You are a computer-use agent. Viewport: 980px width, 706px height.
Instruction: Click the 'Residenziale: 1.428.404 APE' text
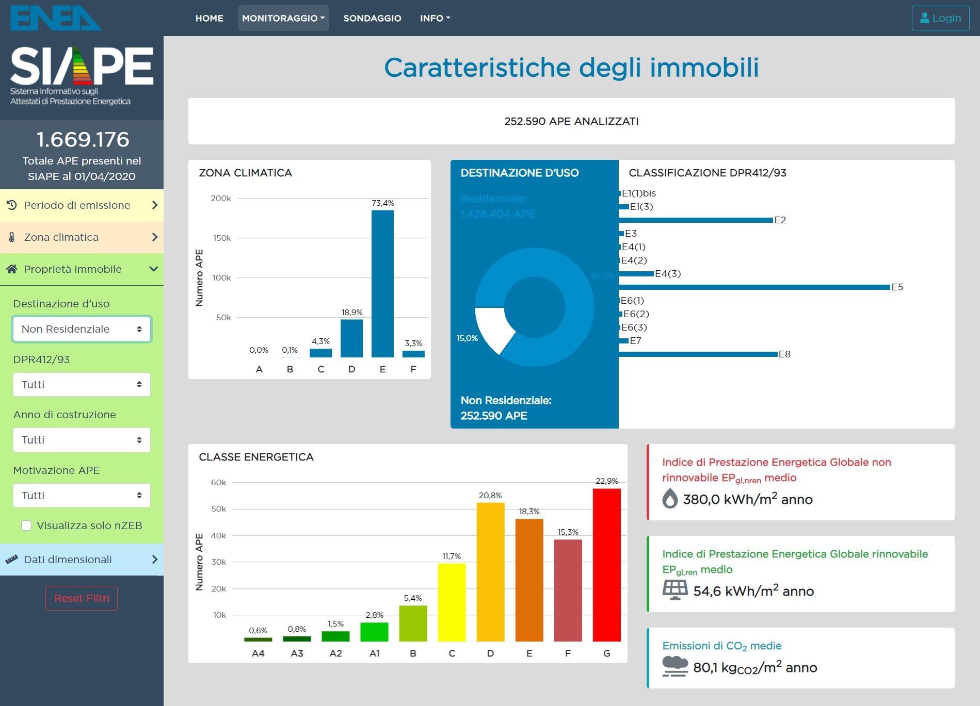pyautogui.click(x=497, y=206)
